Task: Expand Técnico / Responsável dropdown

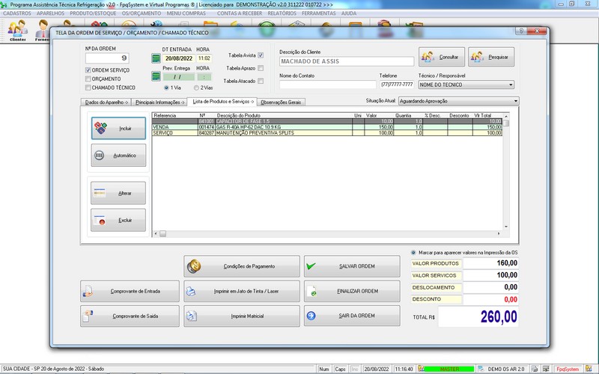Action: tap(511, 85)
